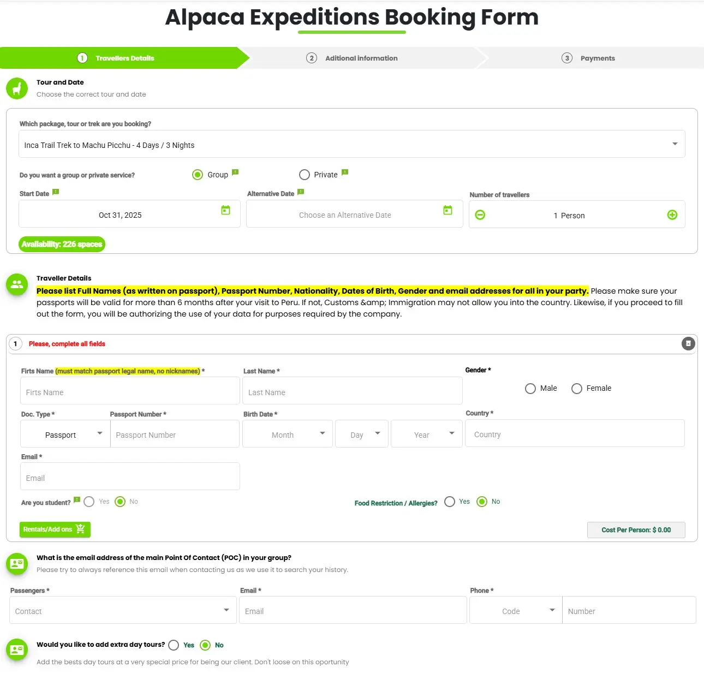
Task: Click the student info flag icon
Action: pos(77,499)
